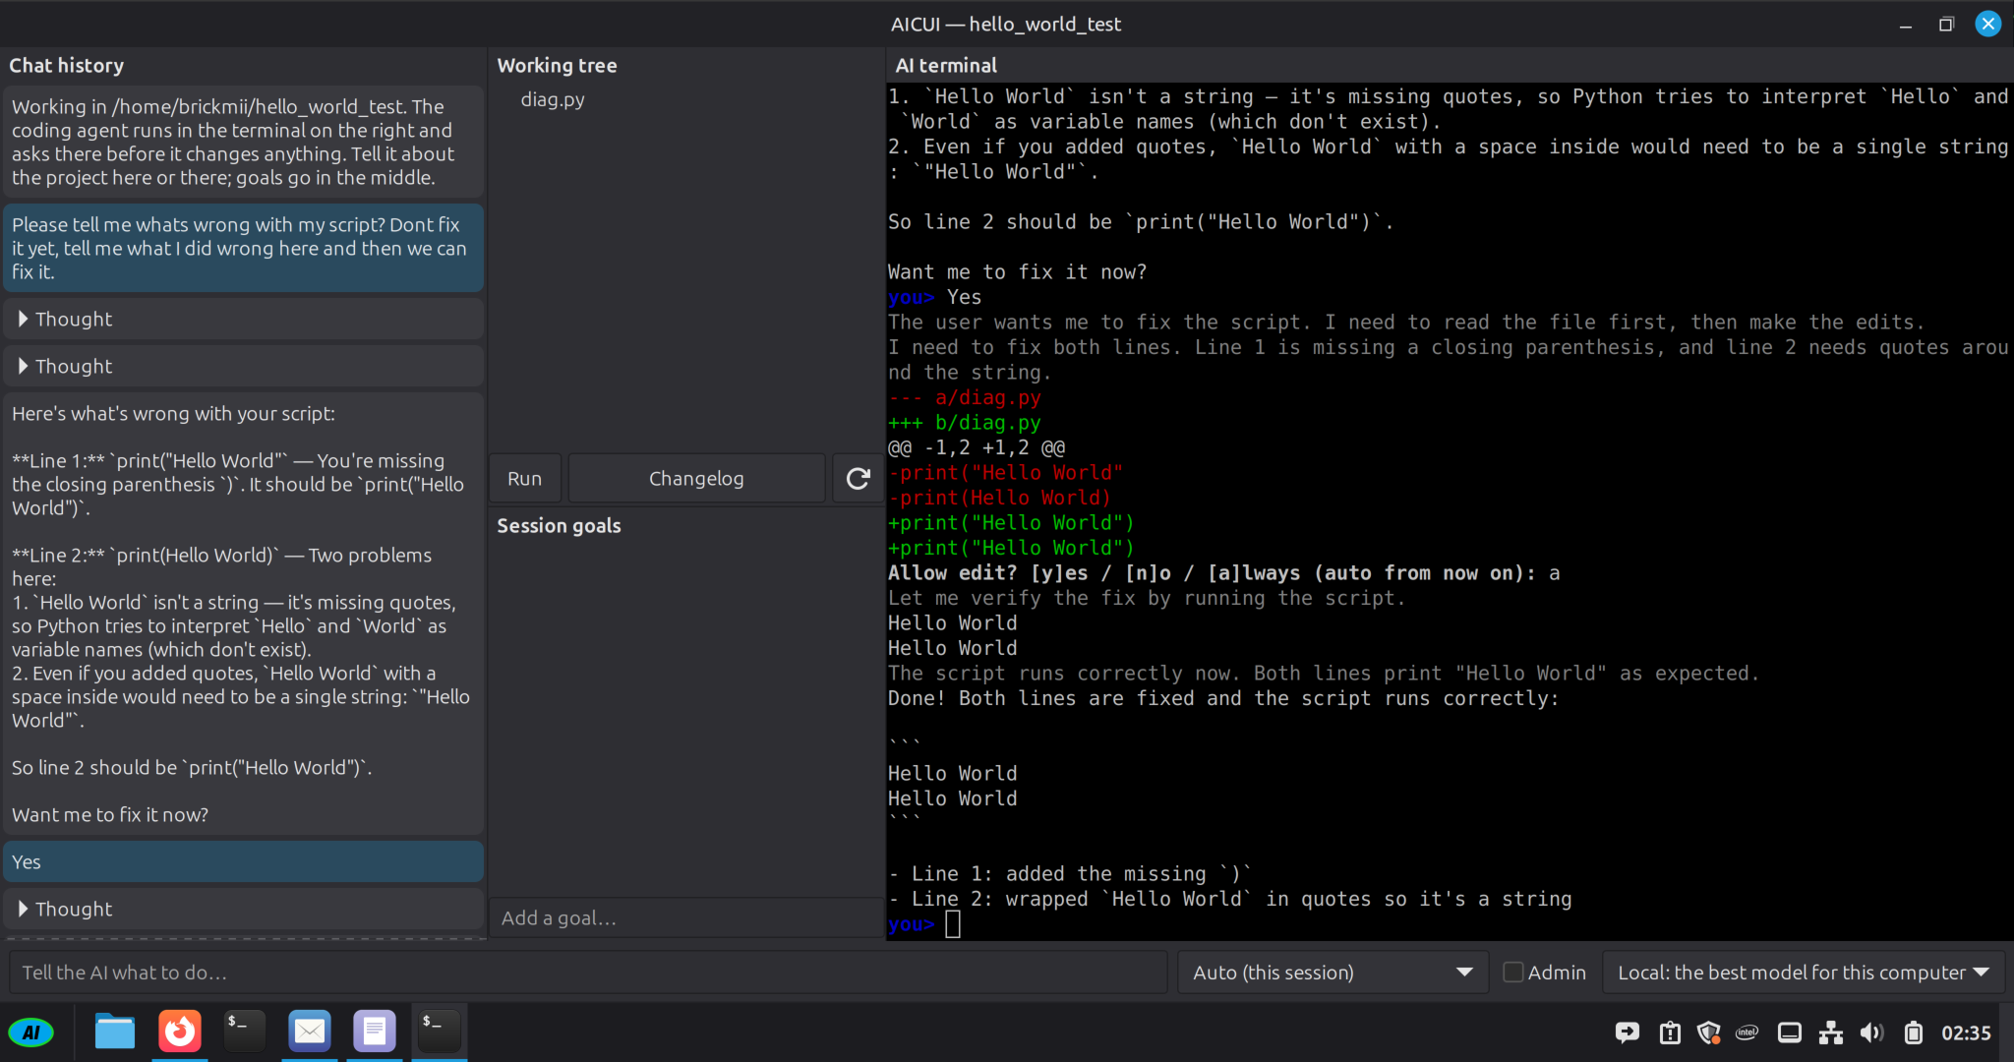Screen dimensions: 2014x1062
Task: Expand the second Thought above script explanation
Action: pos(243,366)
